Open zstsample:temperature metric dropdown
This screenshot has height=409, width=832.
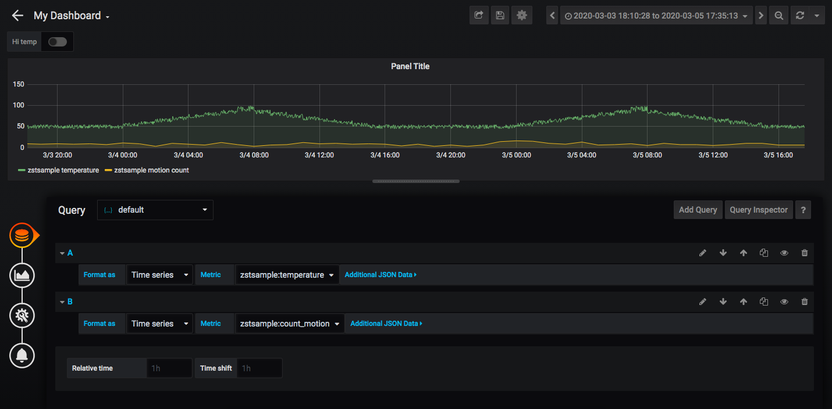point(287,275)
